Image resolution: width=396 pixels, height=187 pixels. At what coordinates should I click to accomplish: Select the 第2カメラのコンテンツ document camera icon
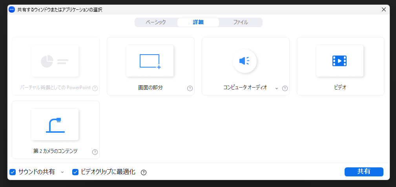pyautogui.click(x=55, y=125)
